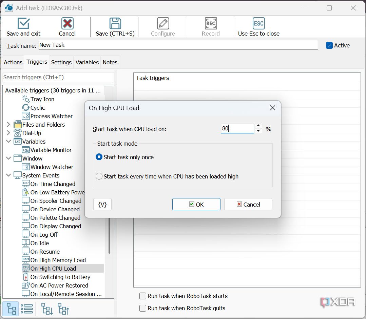Click the trigger list vertical scrollbar

tap(109, 235)
